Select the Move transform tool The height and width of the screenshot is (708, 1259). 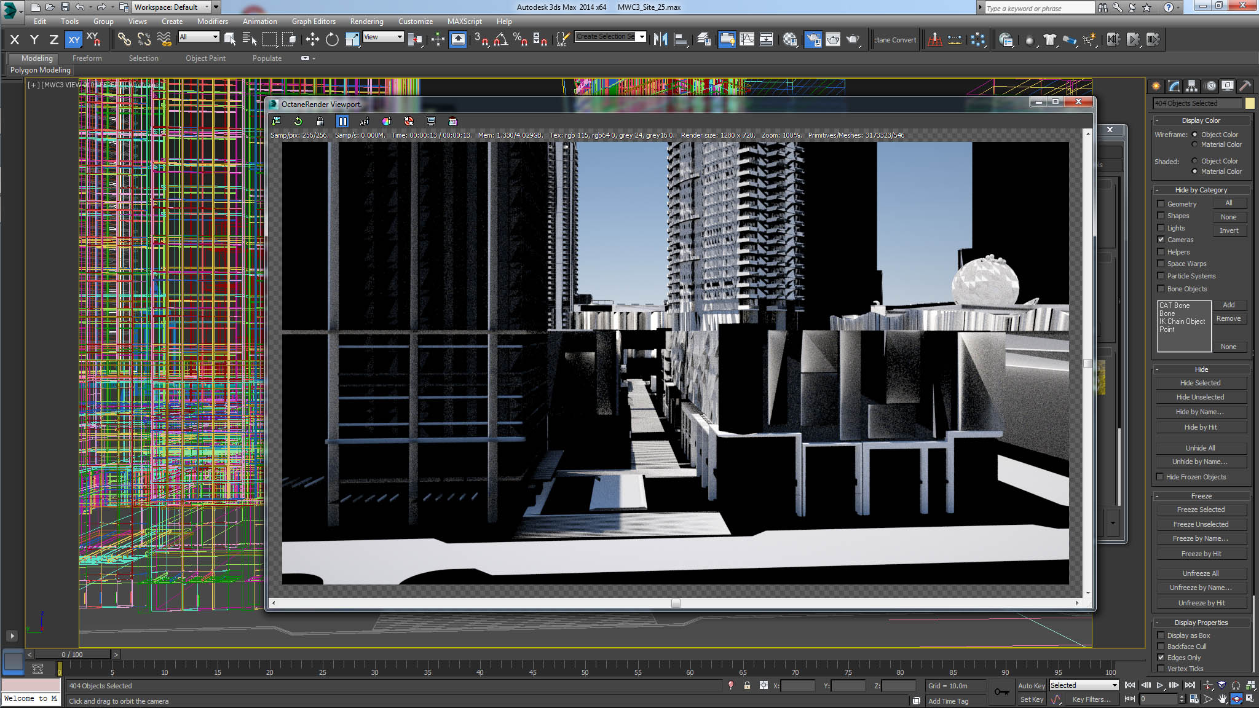coord(312,40)
